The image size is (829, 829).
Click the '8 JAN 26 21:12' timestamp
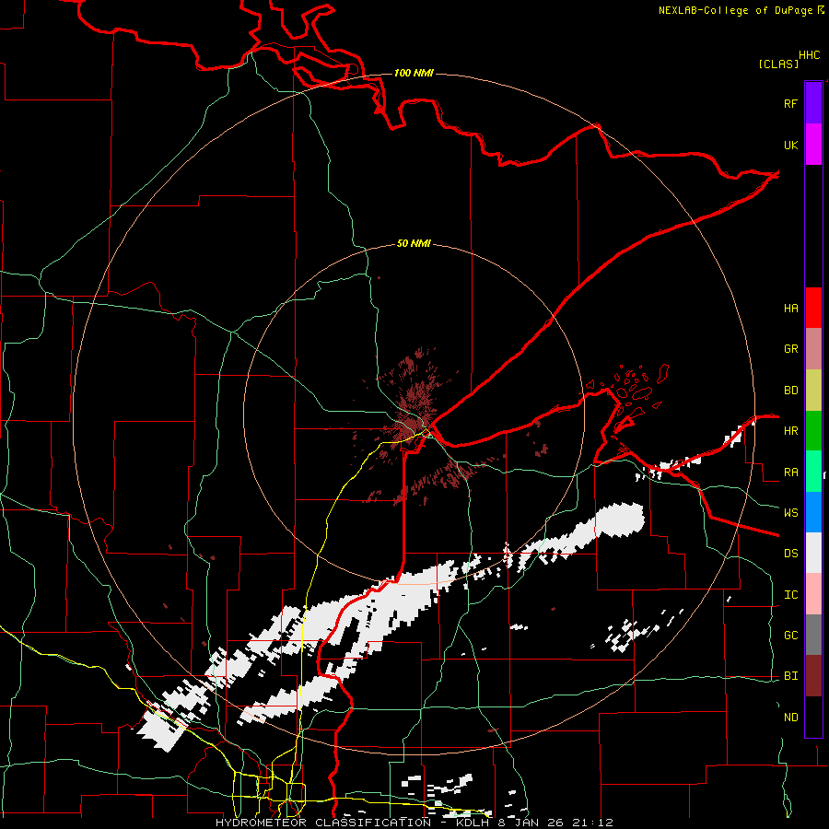click(x=555, y=823)
